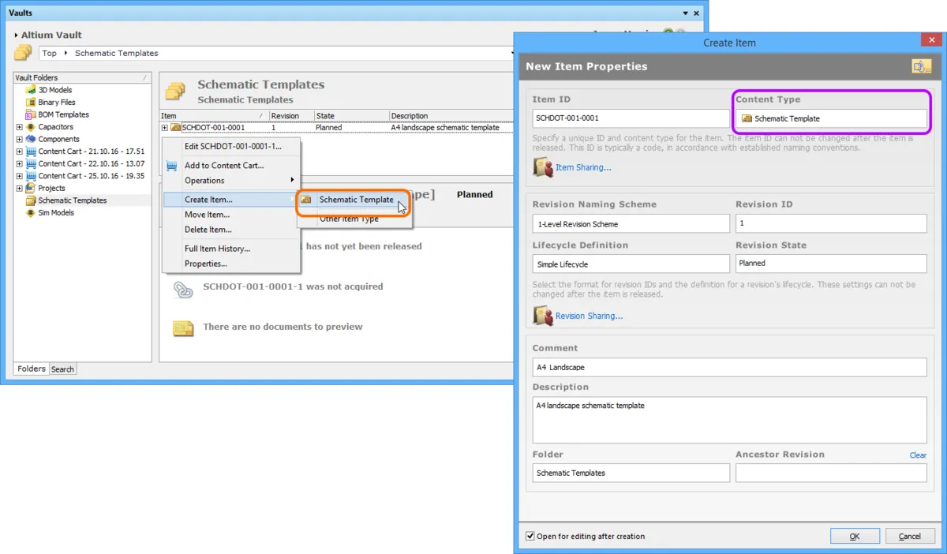Collapse the Altium Vault header triangle
Image resolution: width=947 pixels, height=554 pixels.
pyautogui.click(x=17, y=36)
